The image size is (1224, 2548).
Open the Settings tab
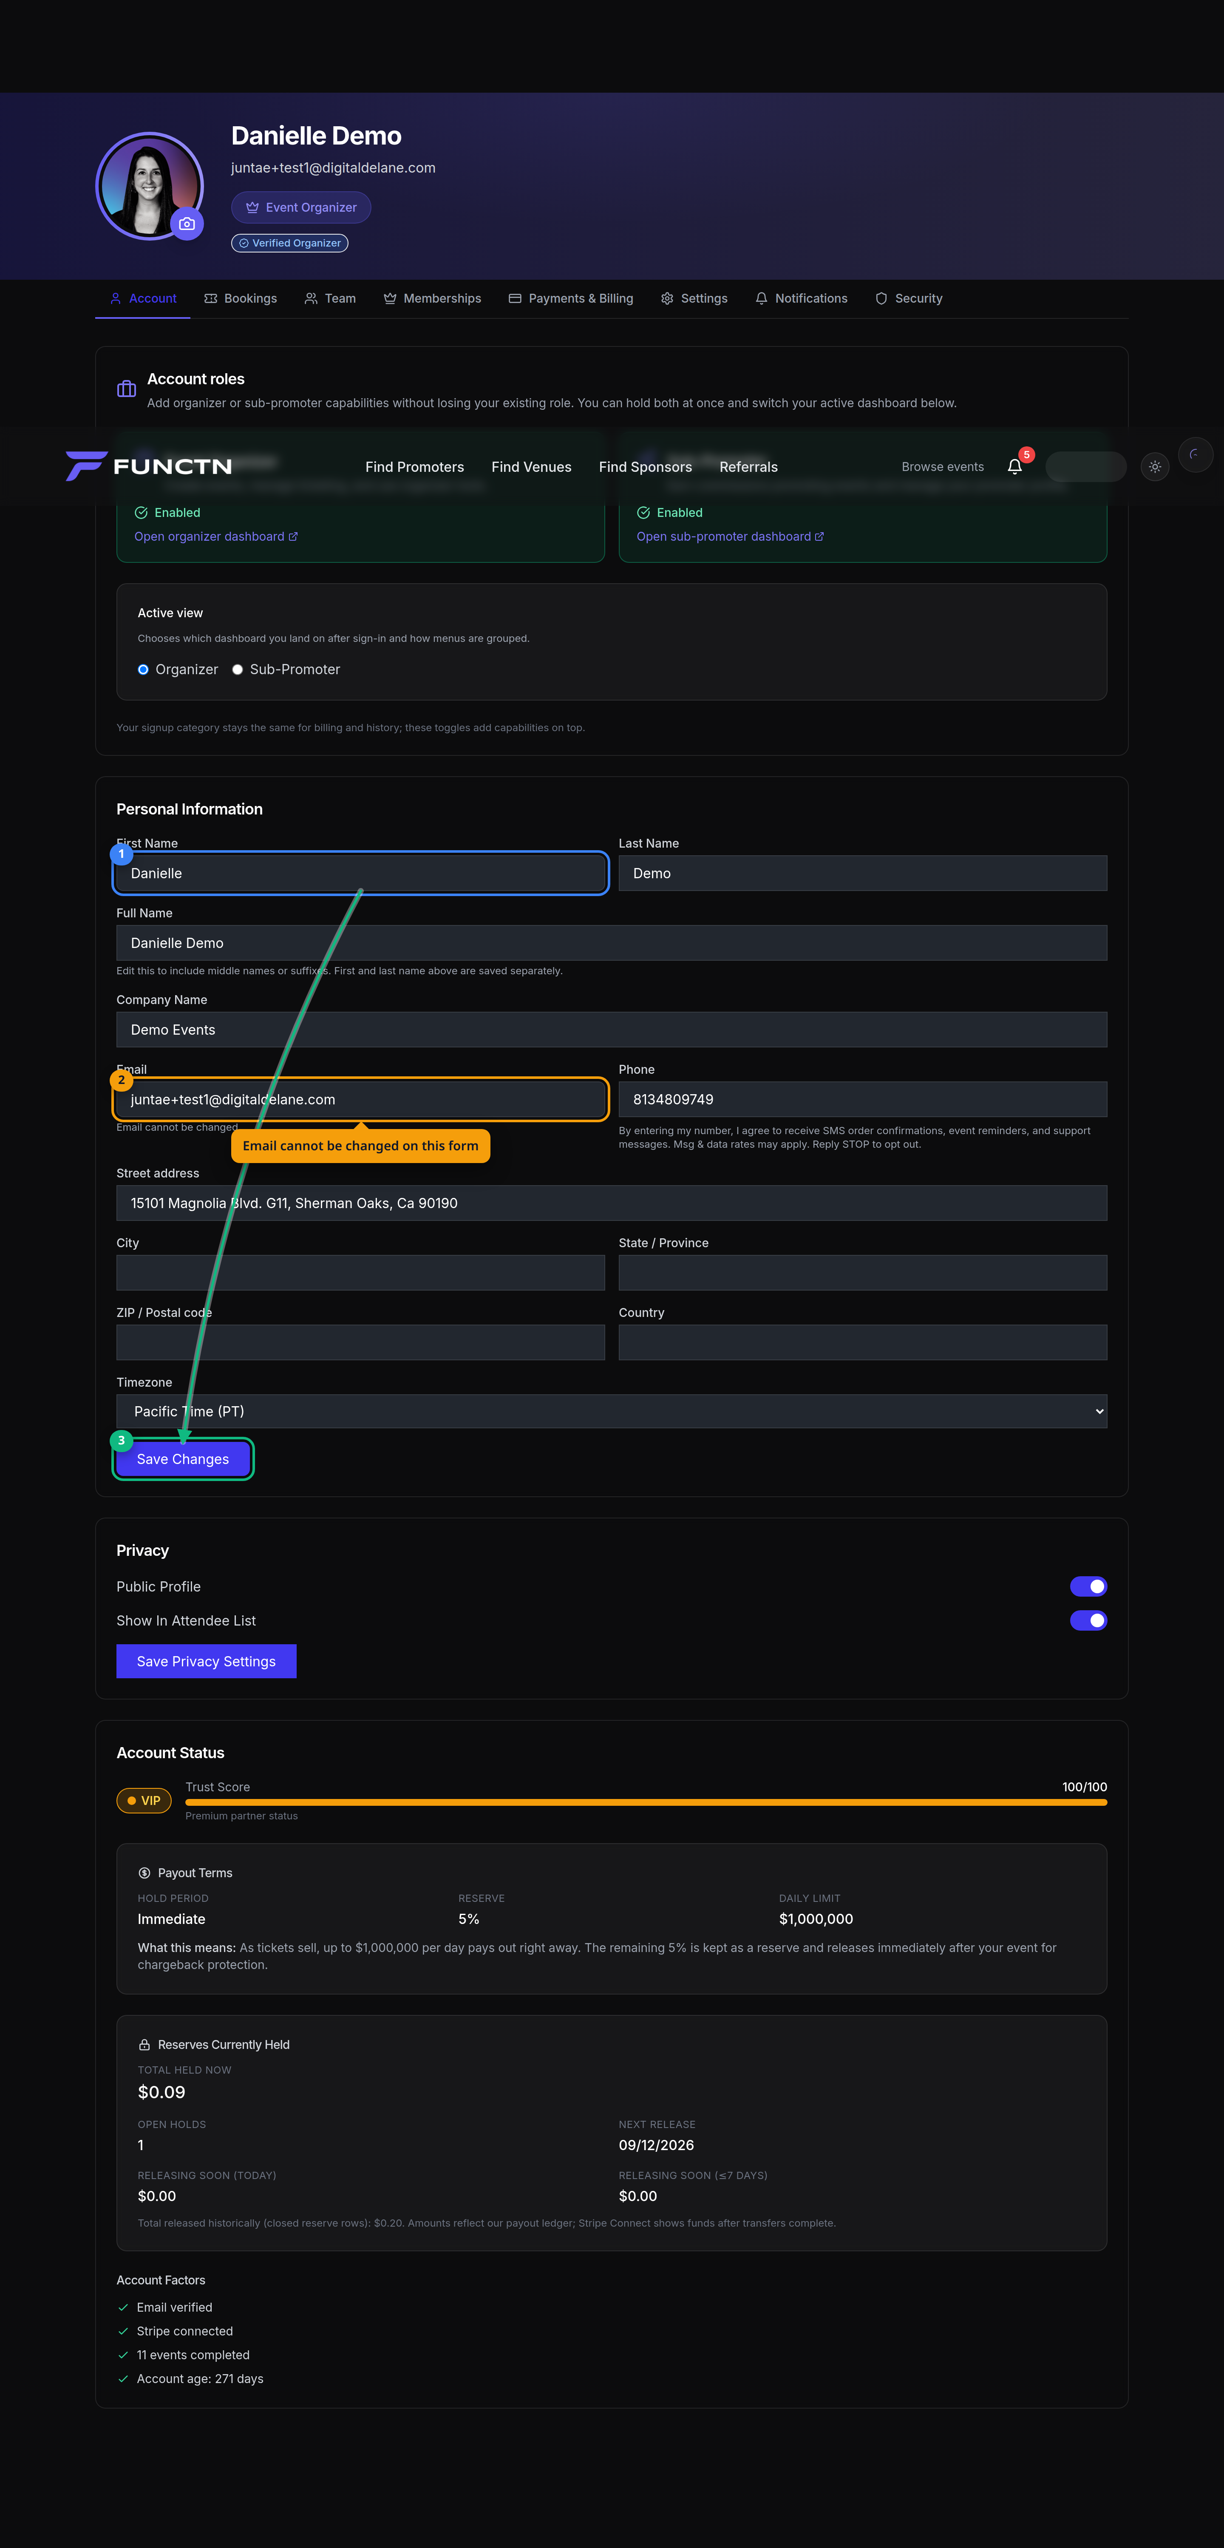(694, 299)
